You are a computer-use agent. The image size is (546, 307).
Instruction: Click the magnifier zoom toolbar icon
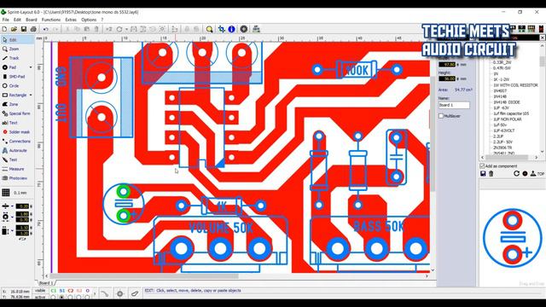tap(209, 29)
